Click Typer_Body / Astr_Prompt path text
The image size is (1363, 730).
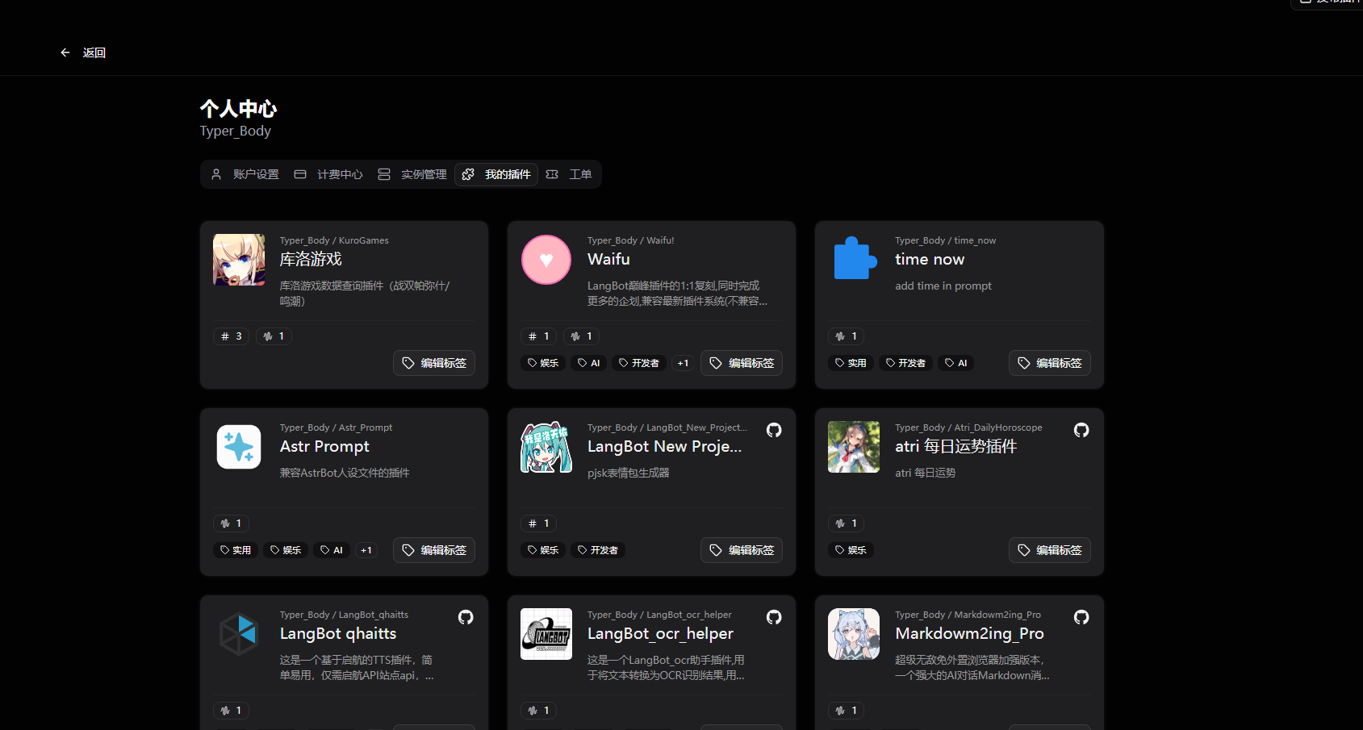[x=336, y=428]
